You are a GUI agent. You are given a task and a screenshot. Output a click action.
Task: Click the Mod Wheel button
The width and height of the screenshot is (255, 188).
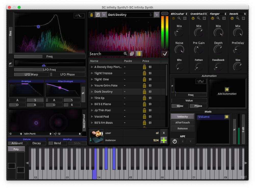tap(84, 121)
